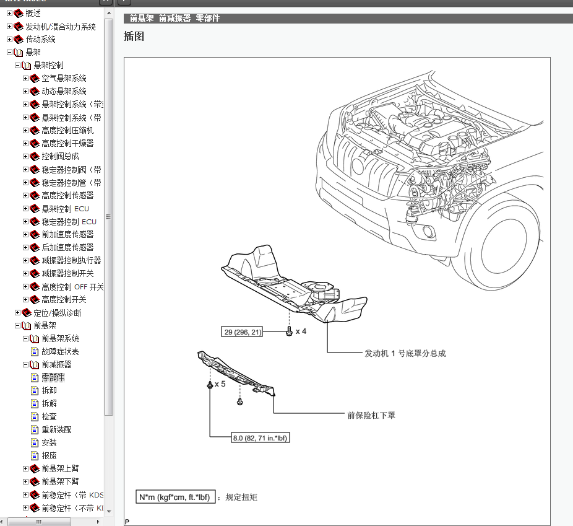The width and height of the screenshot is (573, 526).
Task: Click the 安装 document icon
Action: 35,443
